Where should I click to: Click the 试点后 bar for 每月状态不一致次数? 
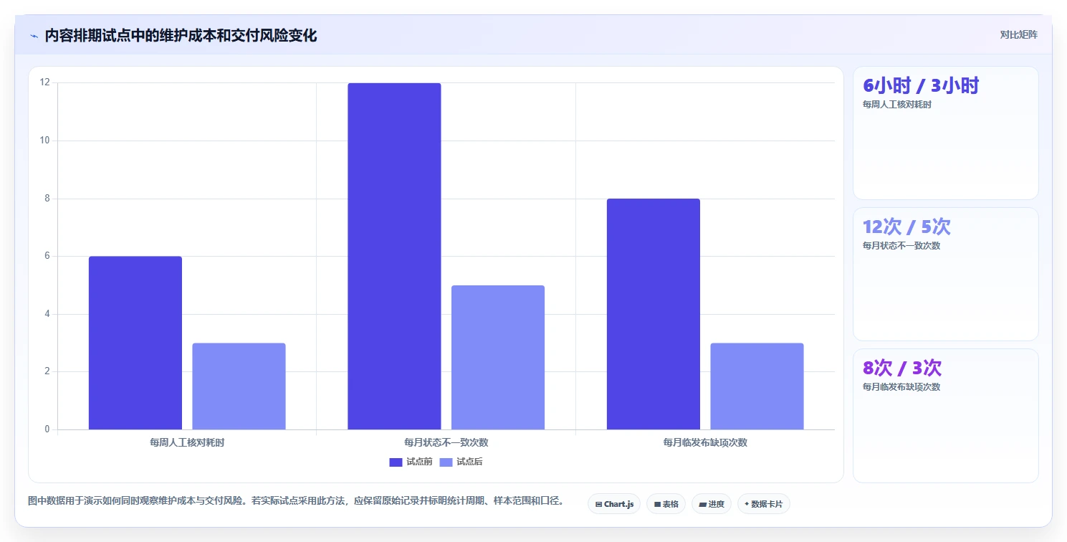(498, 357)
